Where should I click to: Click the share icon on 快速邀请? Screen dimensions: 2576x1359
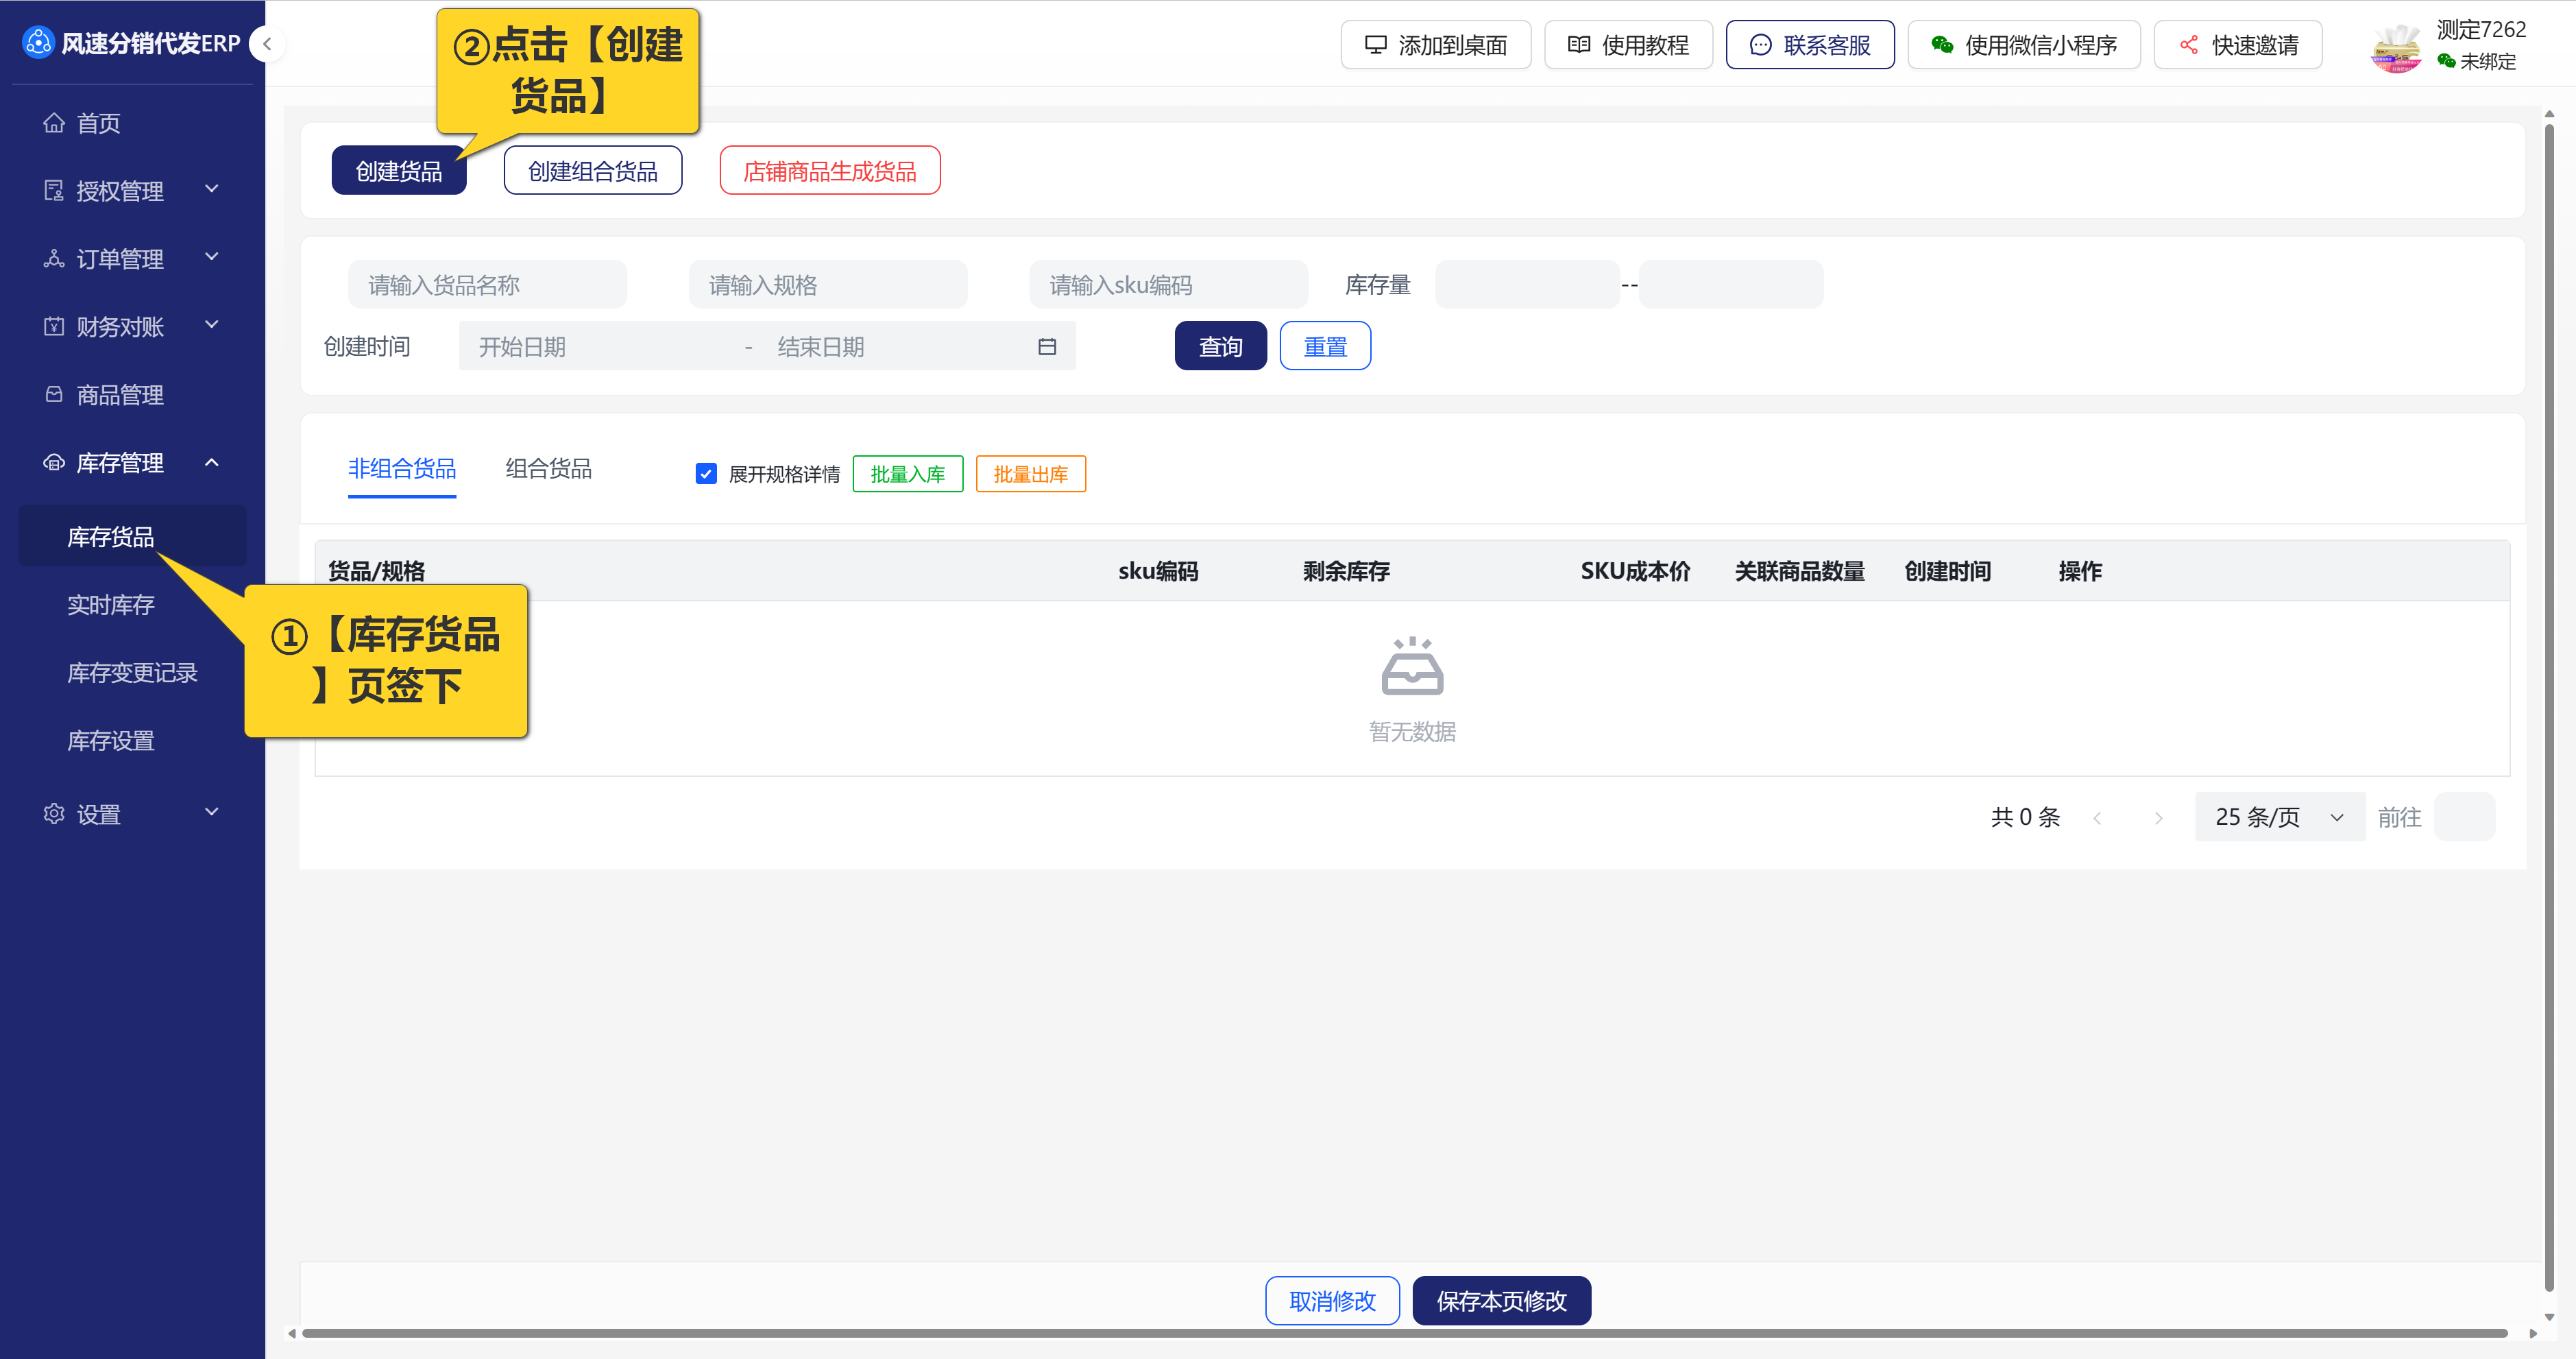tap(2189, 45)
